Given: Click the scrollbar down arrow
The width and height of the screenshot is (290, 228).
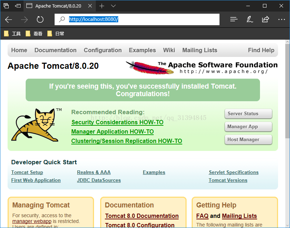Looking at the screenshot, I should [287, 225].
